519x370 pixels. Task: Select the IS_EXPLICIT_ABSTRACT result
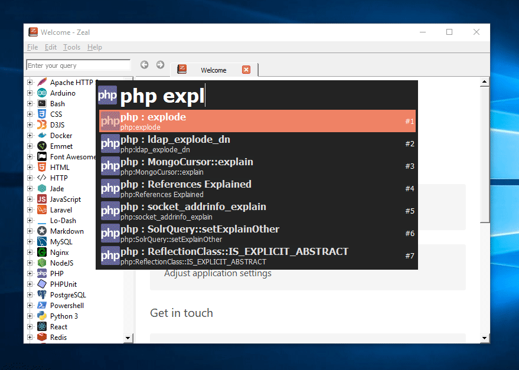point(257,256)
